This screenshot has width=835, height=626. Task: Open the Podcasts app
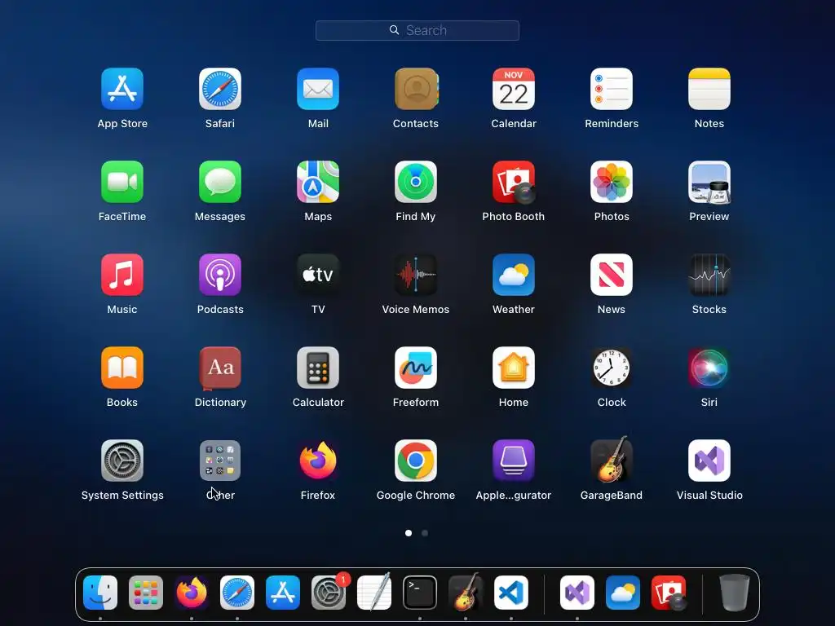(220, 275)
